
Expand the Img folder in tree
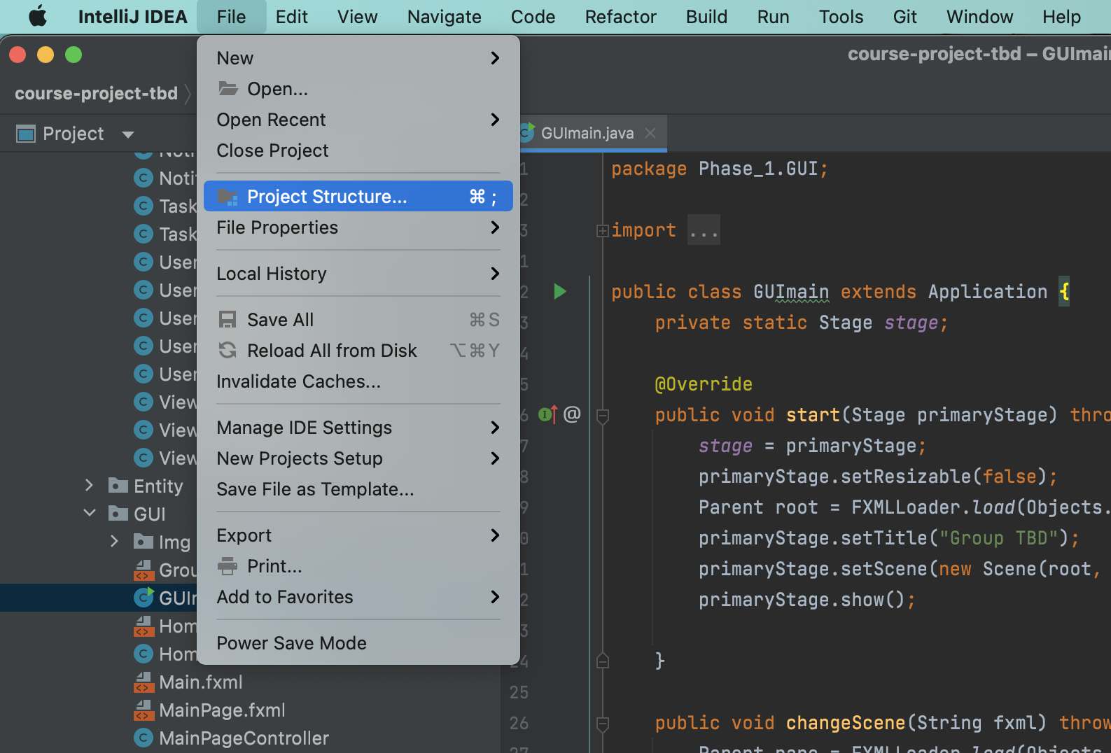[x=114, y=541]
